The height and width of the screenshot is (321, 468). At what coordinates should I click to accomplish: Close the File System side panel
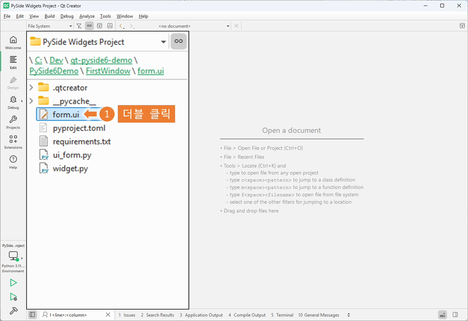(110, 26)
